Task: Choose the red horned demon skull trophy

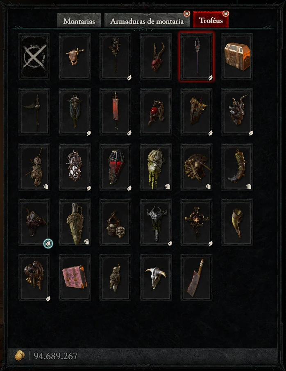Action: tap(156, 57)
